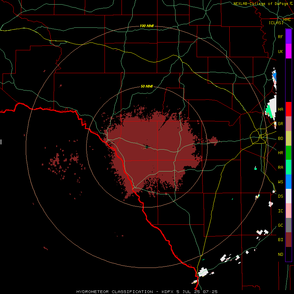Click the WS legend label
Image resolution: width=294 pixels, height=294 pixels.
280,182
